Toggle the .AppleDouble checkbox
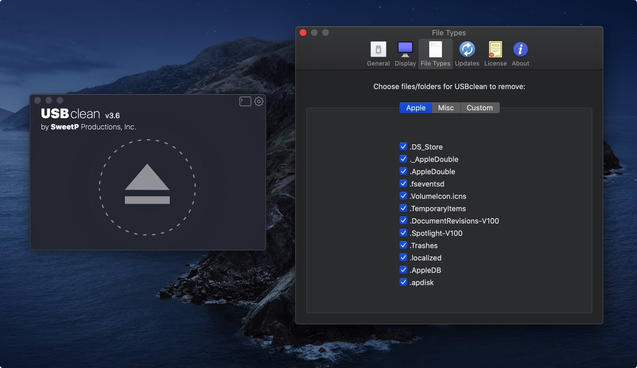The image size is (637, 368). pyautogui.click(x=403, y=171)
